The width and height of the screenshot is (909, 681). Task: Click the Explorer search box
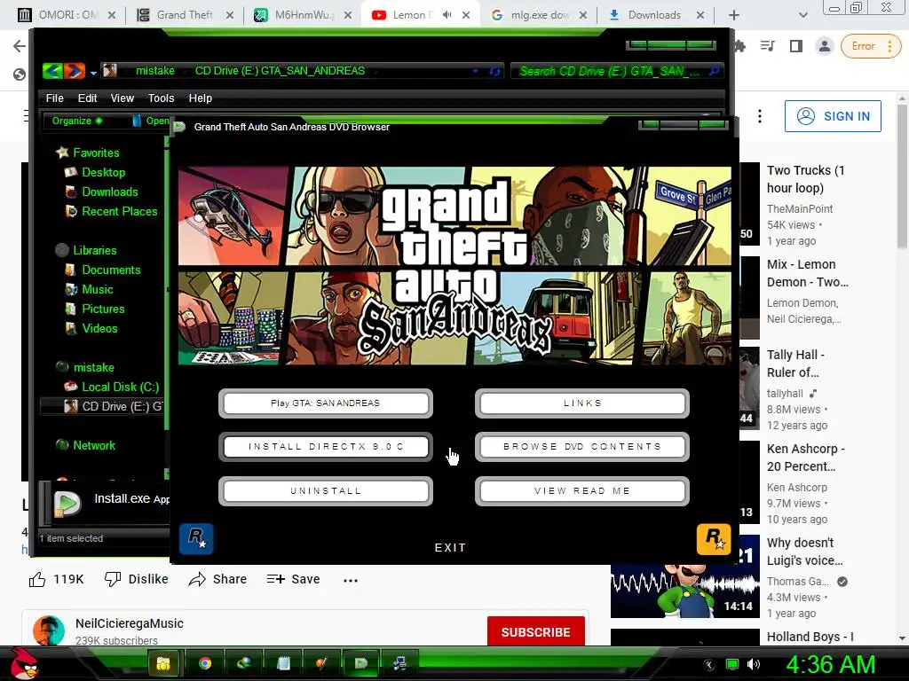click(617, 71)
